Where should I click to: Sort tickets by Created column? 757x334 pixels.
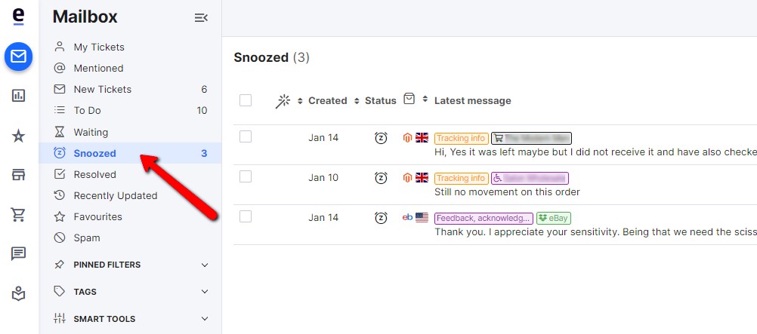[328, 101]
